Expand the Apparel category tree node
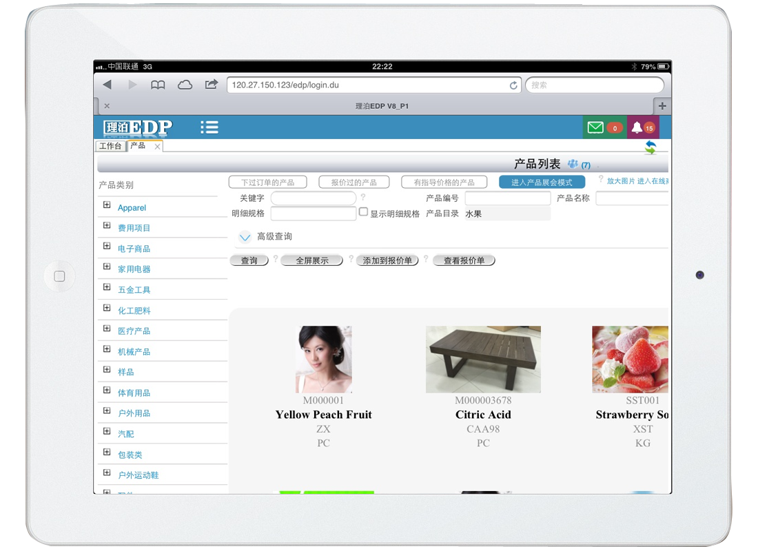This screenshot has width=758, height=551. (107, 205)
